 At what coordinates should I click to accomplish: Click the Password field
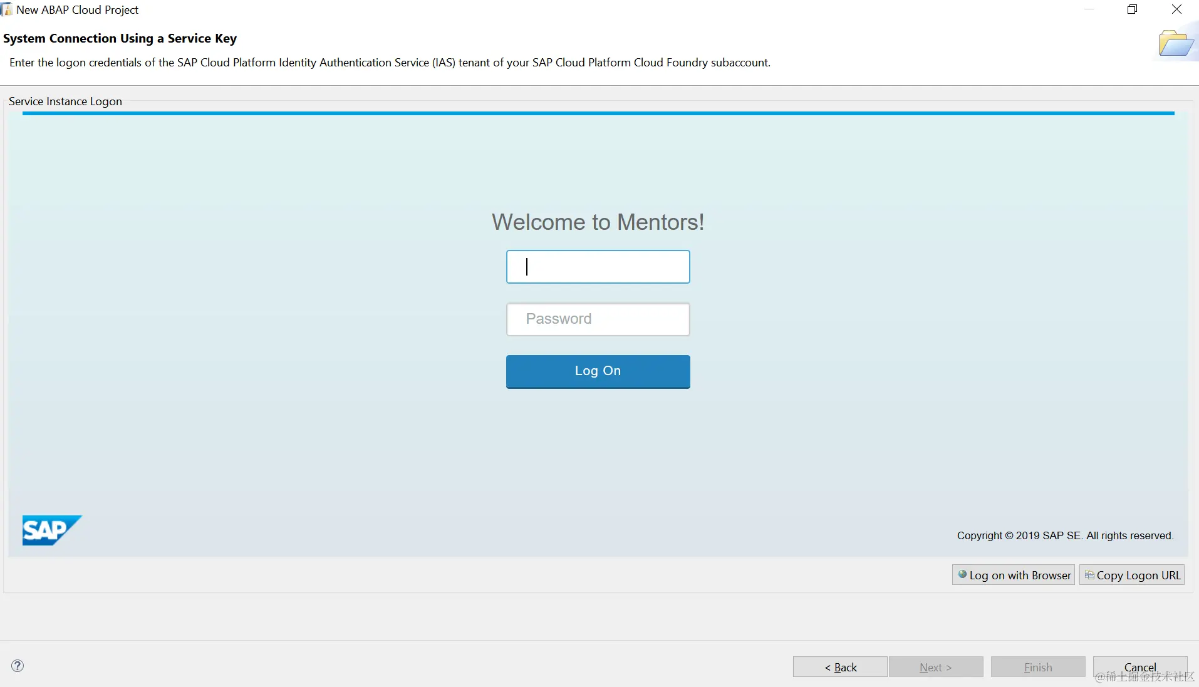click(x=598, y=319)
